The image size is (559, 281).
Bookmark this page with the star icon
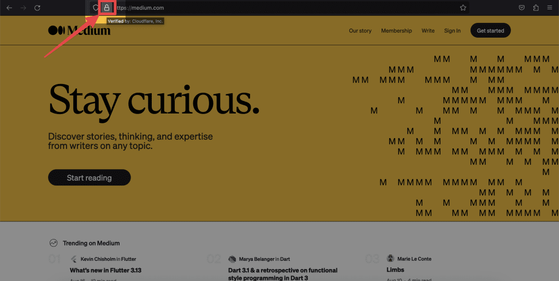tap(463, 8)
